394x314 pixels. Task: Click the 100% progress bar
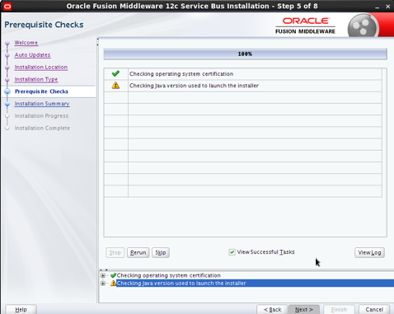click(245, 54)
